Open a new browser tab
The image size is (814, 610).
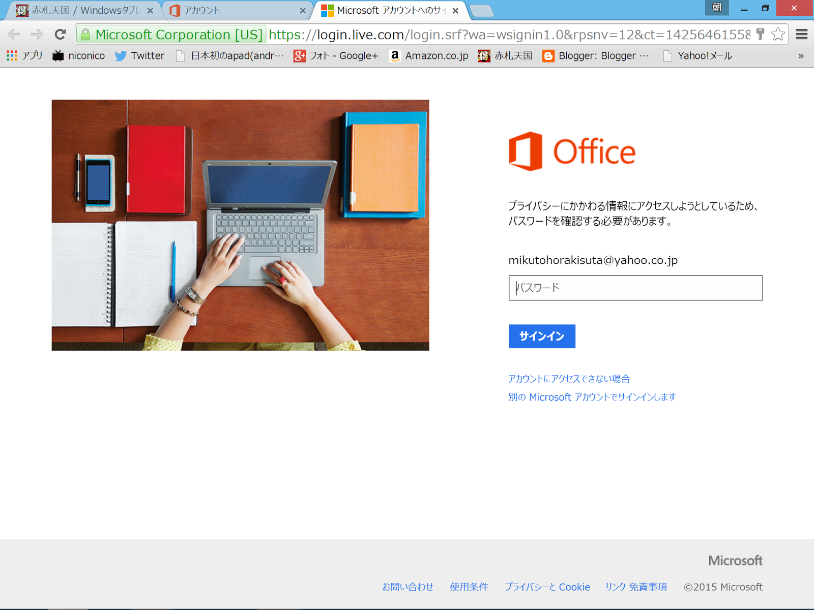(x=481, y=11)
